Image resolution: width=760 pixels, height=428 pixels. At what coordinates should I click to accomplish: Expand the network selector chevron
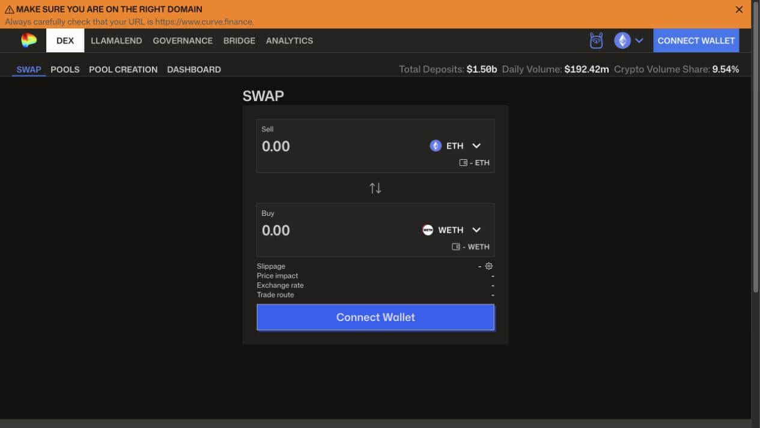coord(639,41)
